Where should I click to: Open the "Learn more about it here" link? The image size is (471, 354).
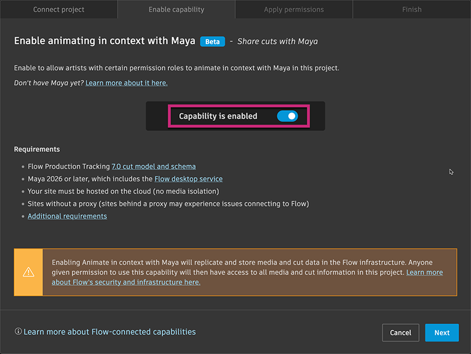coord(126,83)
